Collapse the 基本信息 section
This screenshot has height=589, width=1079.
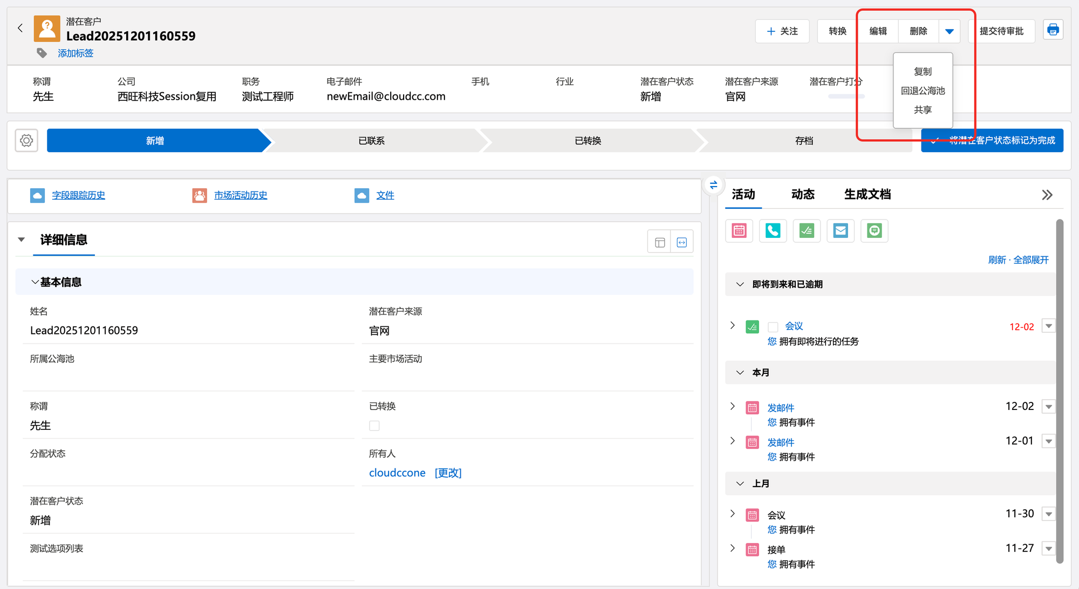[35, 282]
